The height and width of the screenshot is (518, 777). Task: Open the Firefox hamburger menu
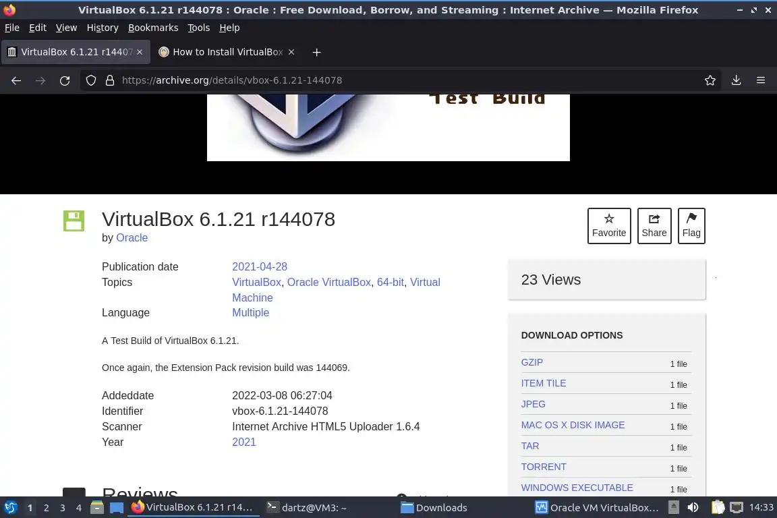[x=761, y=80]
